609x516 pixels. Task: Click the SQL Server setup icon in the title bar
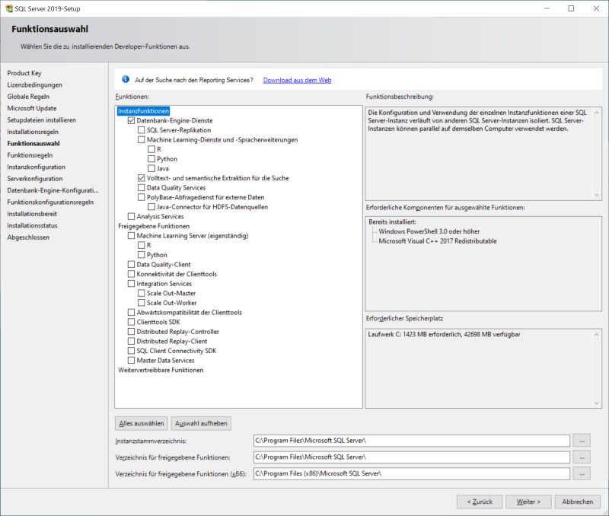click(9, 8)
